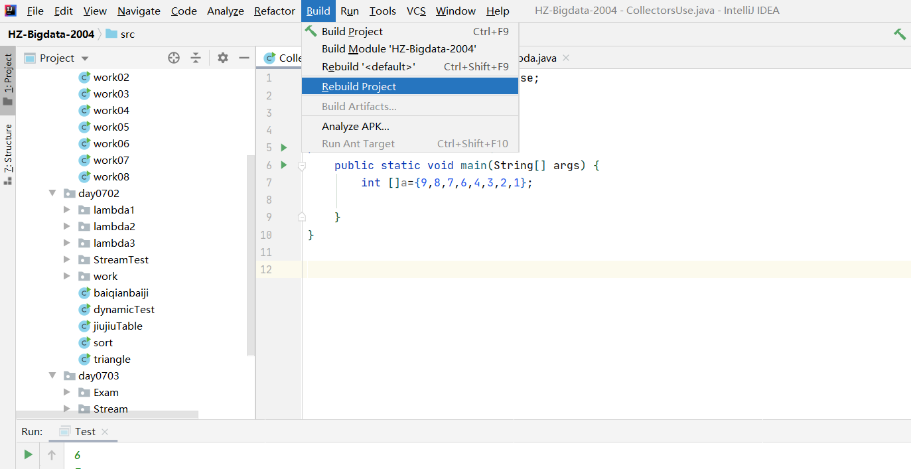Image resolution: width=911 pixels, height=469 pixels.
Task: Choose Analyze APK... menu item
Action: (410, 126)
